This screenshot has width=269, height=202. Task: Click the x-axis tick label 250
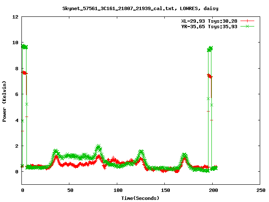pos(261,190)
